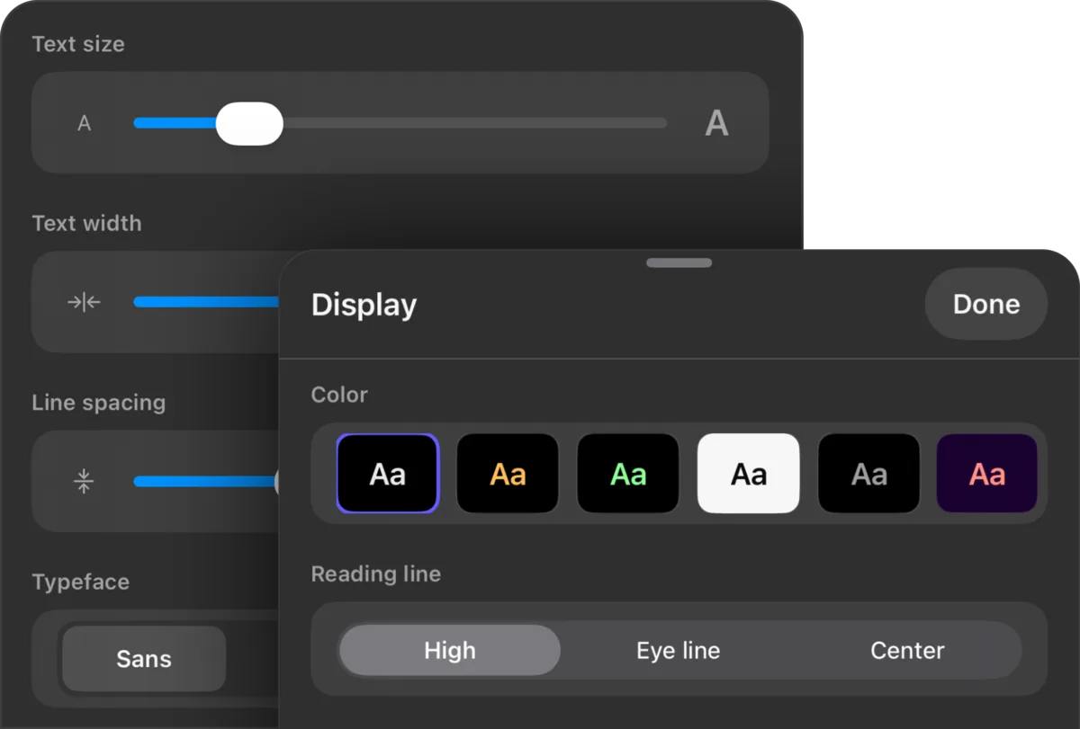
Task: Click the narrow text width arrows icon
Action: [84, 302]
